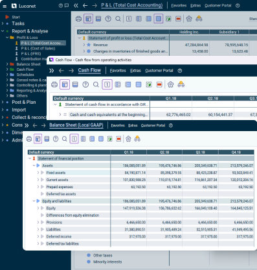The image size is (257, 270).
Task: Collapse the Assets row in the balance sheet
Action: tap(34, 166)
